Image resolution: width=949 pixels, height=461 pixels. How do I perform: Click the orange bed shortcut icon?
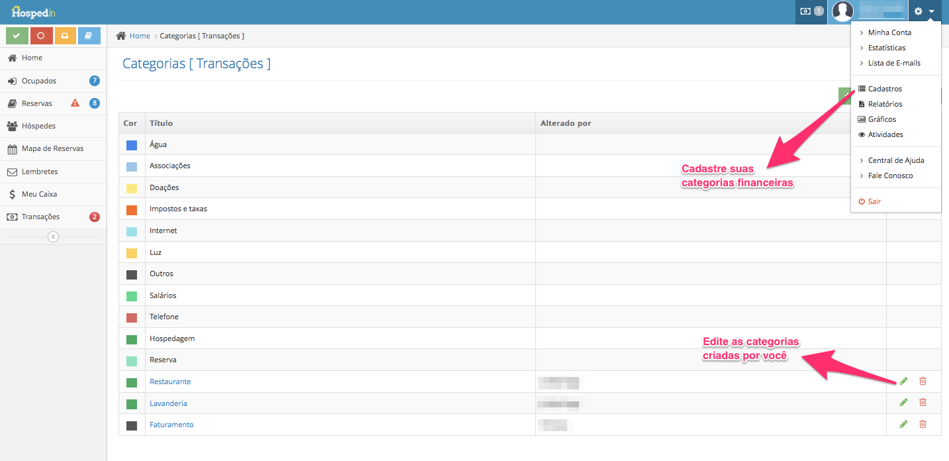pos(65,36)
